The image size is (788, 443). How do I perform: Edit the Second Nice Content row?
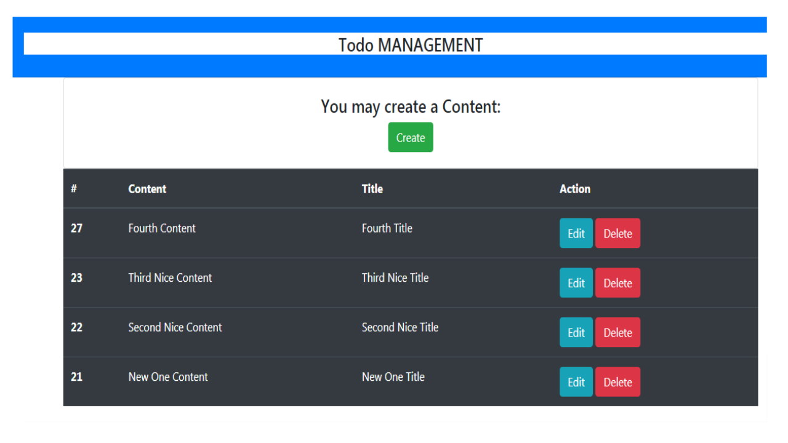[x=576, y=332]
